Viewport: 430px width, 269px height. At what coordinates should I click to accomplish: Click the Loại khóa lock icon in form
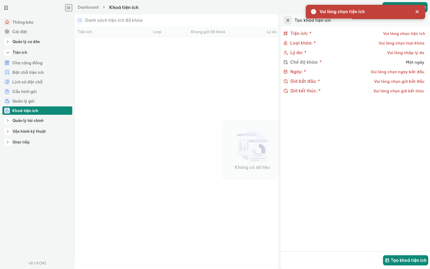pos(285,43)
